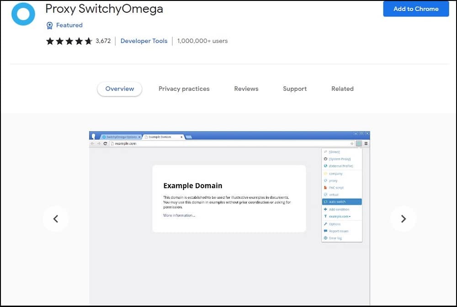This screenshot has height=307, width=457.
Task: Select the PAC script profile entry
Action: [342, 188]
